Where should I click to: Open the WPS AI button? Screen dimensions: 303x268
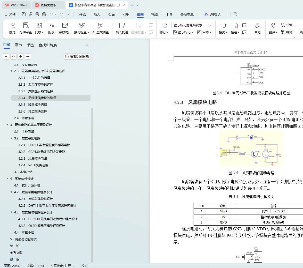(x=213, y=14)
